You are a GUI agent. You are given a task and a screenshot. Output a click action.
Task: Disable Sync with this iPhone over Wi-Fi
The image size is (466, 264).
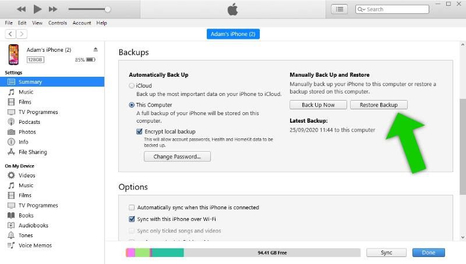[x=132, y=219]
